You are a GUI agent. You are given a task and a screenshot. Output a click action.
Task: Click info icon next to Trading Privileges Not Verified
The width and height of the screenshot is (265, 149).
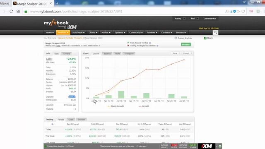[x=157, y=46]
